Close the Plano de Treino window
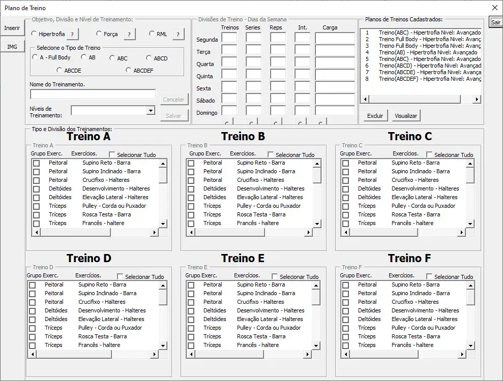Screen dimensions: 503x381 [x=495, y=8]
